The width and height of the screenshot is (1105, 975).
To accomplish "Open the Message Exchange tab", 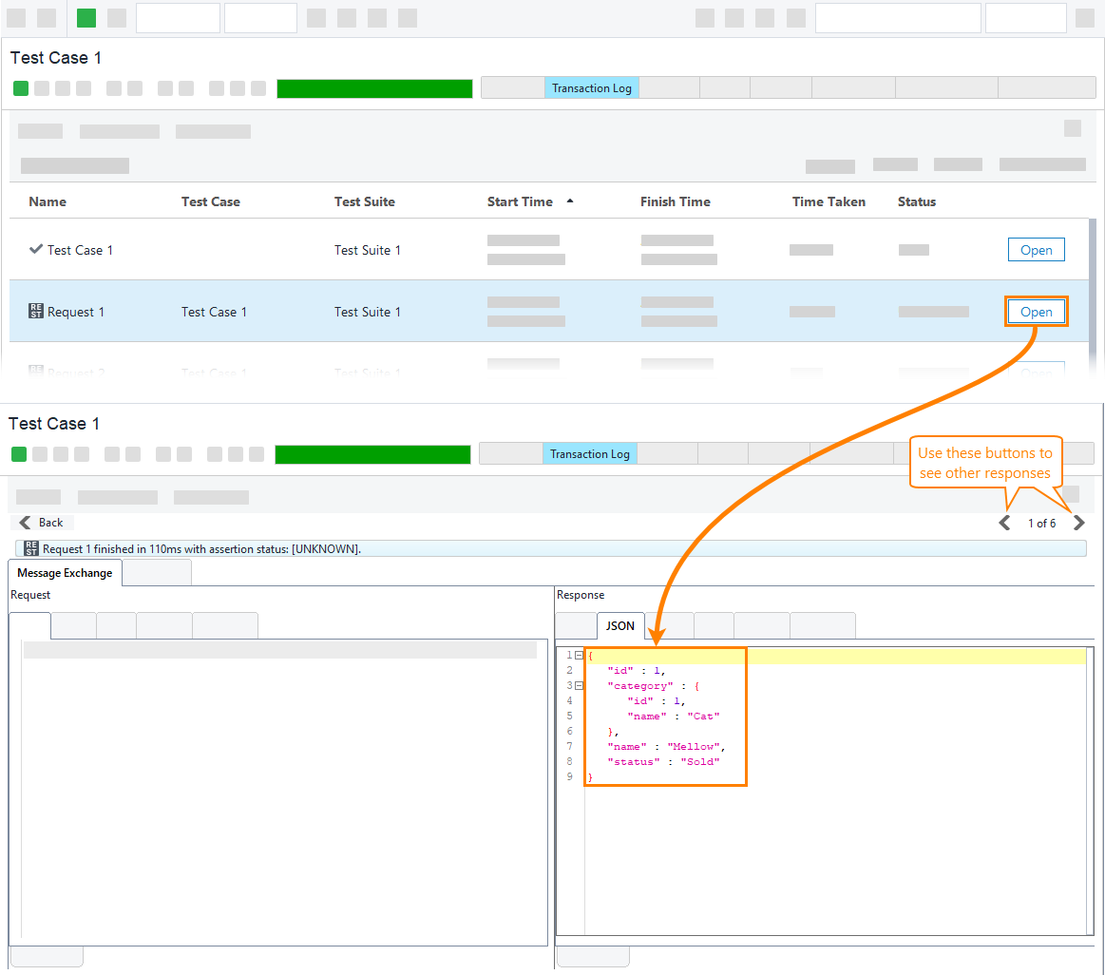I will tap(64, 573).
